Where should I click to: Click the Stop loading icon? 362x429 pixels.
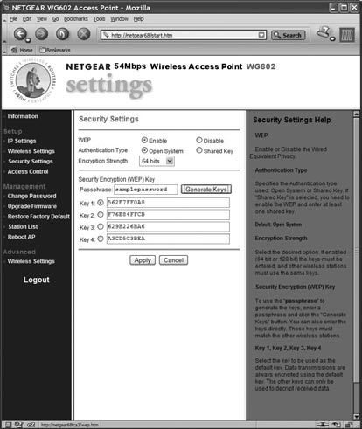[x=84, y=34]
